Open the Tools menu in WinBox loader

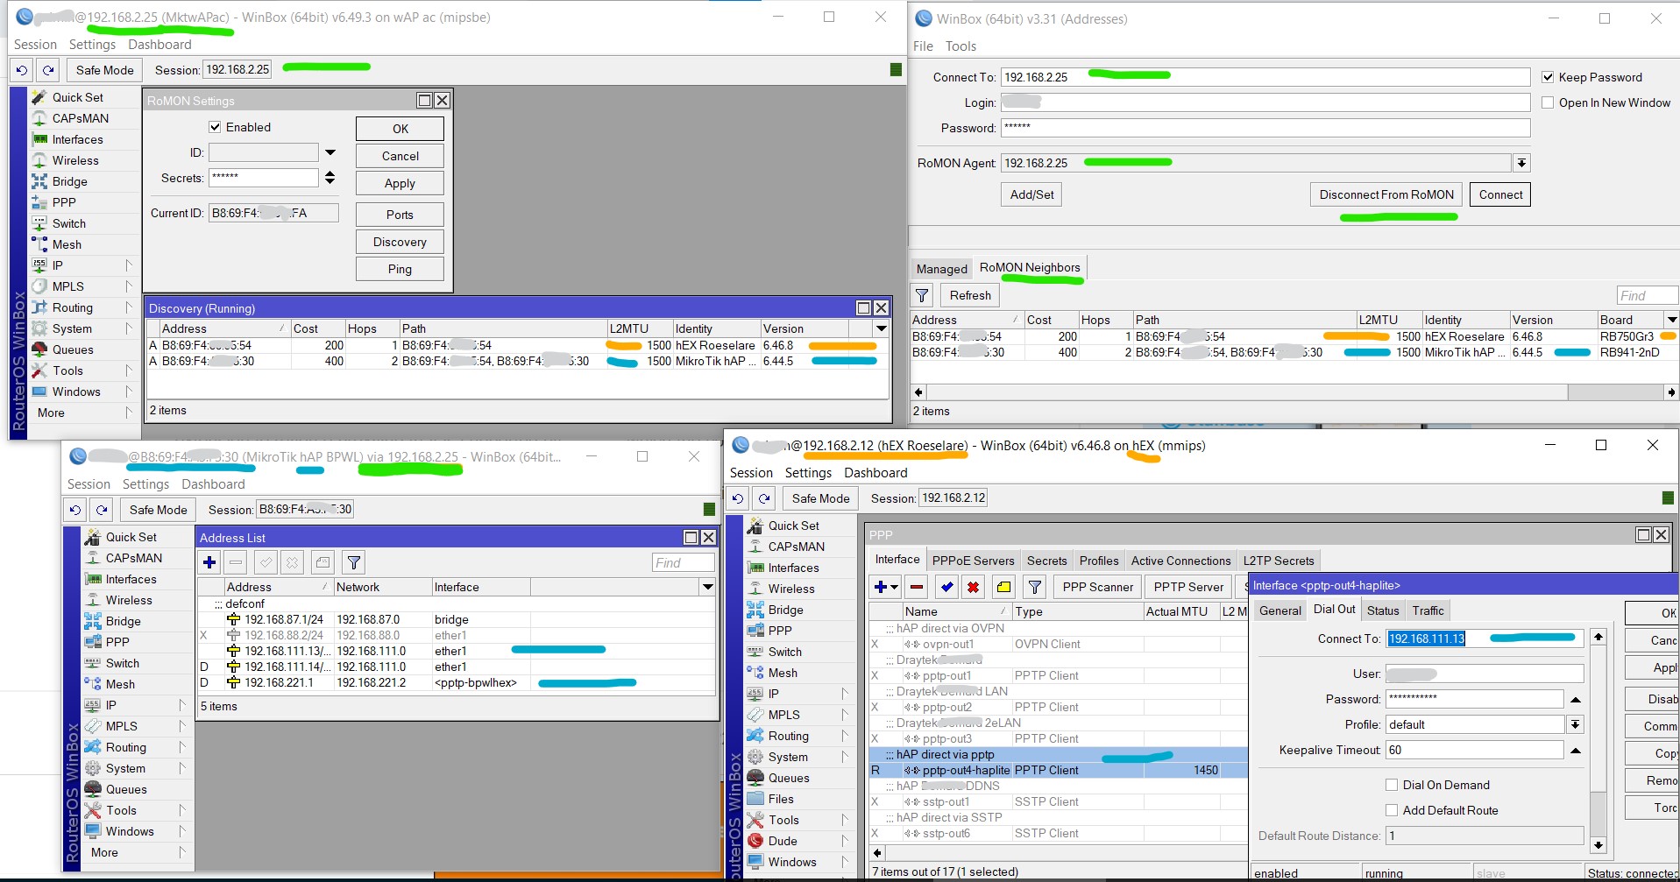click(x=961, y=46)
